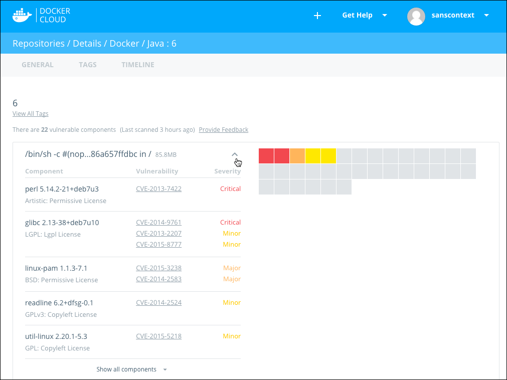Image resolution: width=507 pixels, height=380 pixels.
Task: Open CVE-2015-3238 vulnerability link
Action: point(158,268)
